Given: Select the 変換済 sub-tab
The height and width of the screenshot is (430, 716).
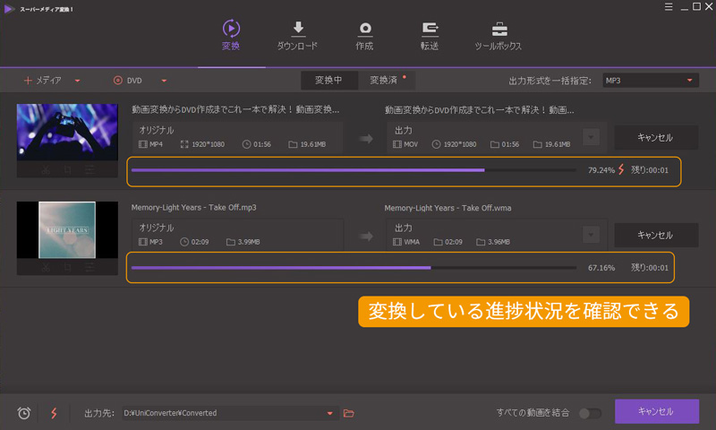Looking at the screenshot, I should coord(387,81).
